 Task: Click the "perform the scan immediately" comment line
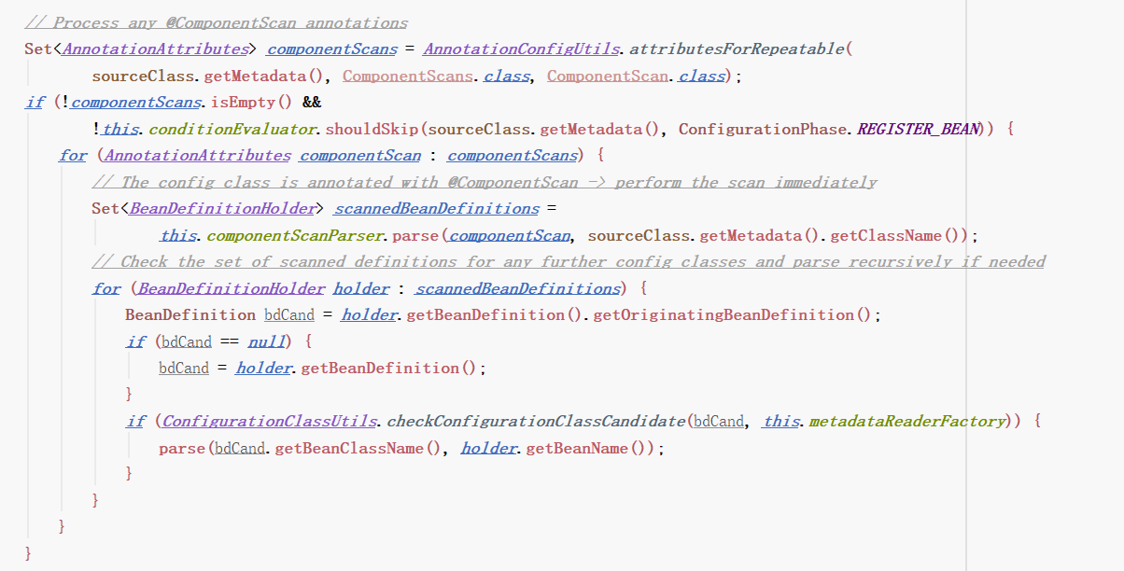pyautogui.click(x=485, y=182)
